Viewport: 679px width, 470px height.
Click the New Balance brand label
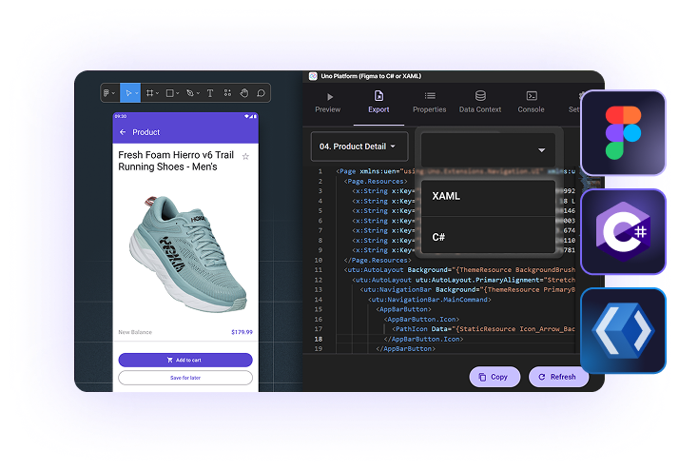pos(135,332)
